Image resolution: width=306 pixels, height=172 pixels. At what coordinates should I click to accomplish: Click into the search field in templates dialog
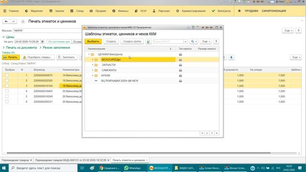click(168, 42)
